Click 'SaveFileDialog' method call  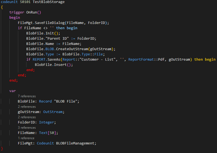point(50,23)
